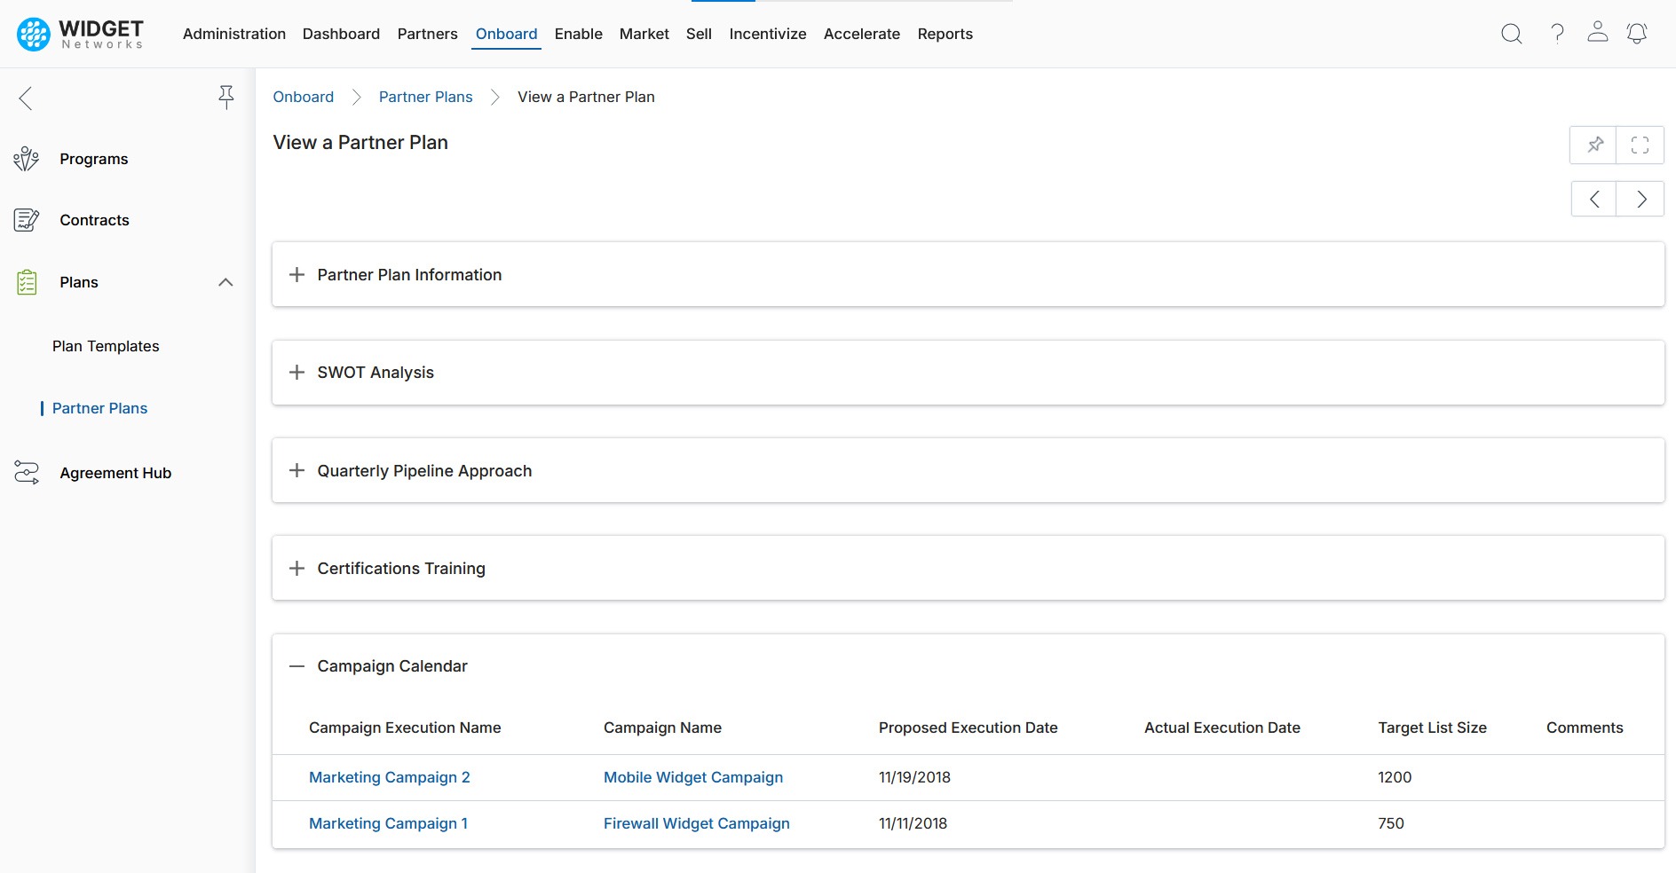Click the fullscreen expand icon
Image resolution: width=1676 pixels, height=873 pixels.
click(x=1640, y=145)
